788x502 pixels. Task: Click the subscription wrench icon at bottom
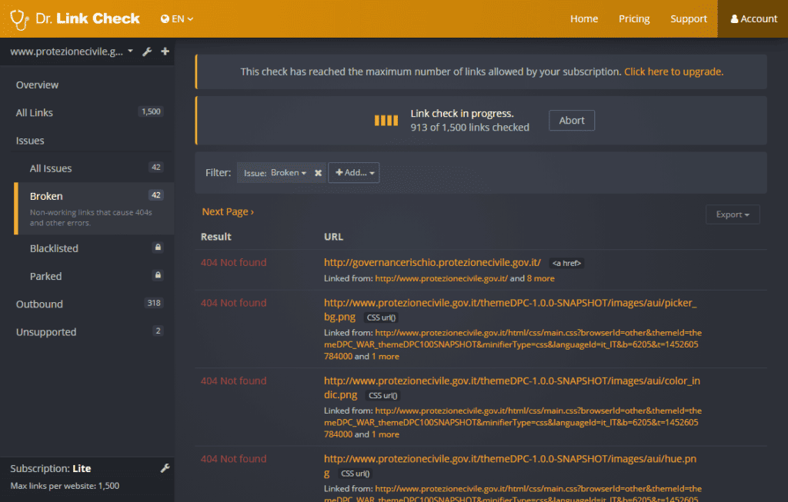[x=164, y=468]
